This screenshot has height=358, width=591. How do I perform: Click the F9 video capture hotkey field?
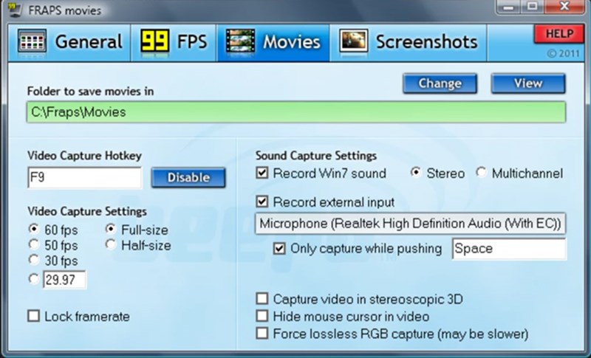[83, 177]
